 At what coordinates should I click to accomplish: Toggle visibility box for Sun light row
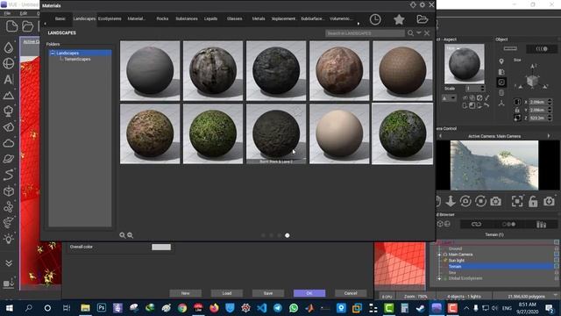tap(557, 261)
